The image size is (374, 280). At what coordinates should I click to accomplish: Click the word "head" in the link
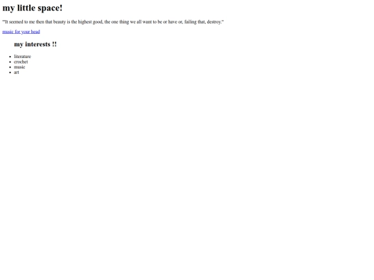click(35, 32)
